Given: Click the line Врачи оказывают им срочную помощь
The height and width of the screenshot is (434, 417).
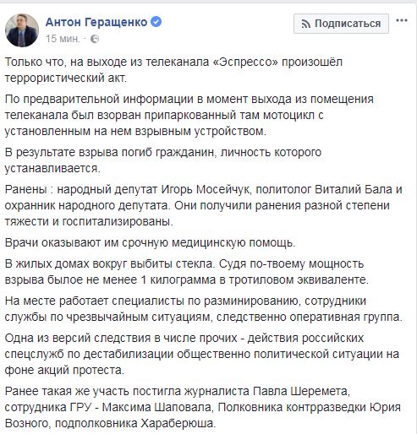Looking at the screenshot, I should pyautogui.click(x=150, y=242).
